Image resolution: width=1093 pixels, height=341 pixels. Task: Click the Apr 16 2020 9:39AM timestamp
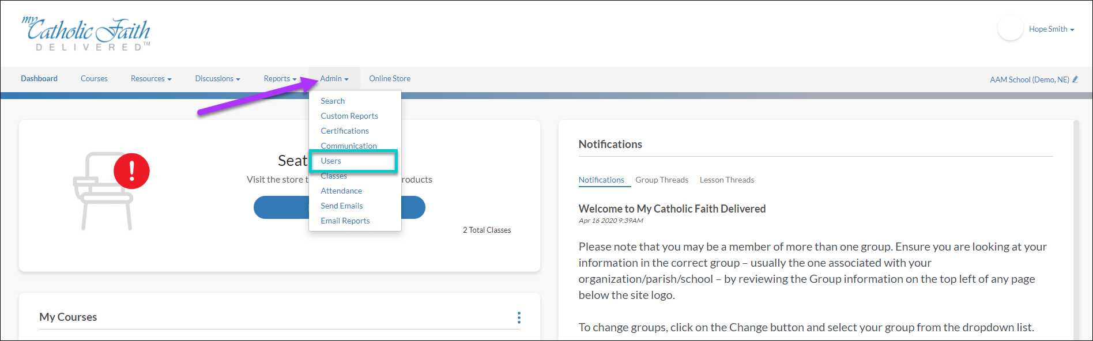[611, 221]
